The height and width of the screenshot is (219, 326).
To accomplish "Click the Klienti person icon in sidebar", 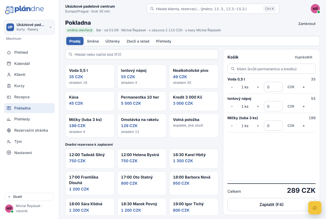I will pyautogui.click(x=9, y=75).
